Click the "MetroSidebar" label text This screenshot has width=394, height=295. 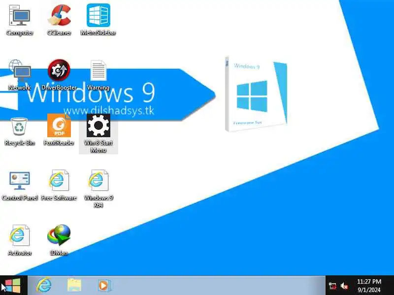tap(98, 32)
